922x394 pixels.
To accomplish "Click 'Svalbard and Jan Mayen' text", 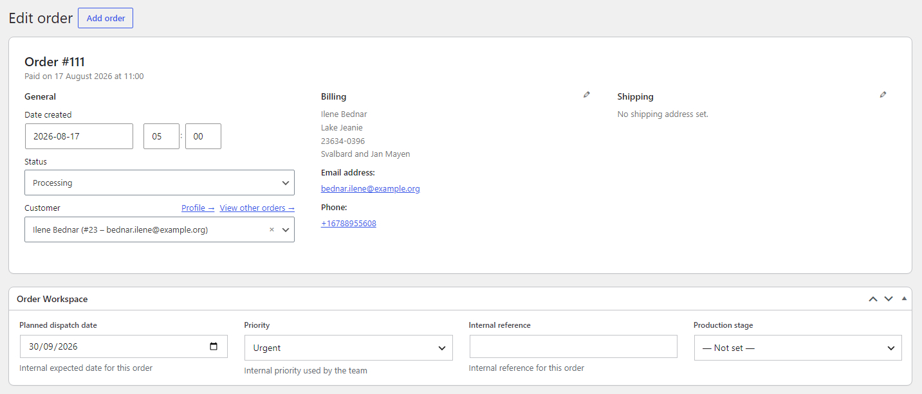I will (365, 154).
